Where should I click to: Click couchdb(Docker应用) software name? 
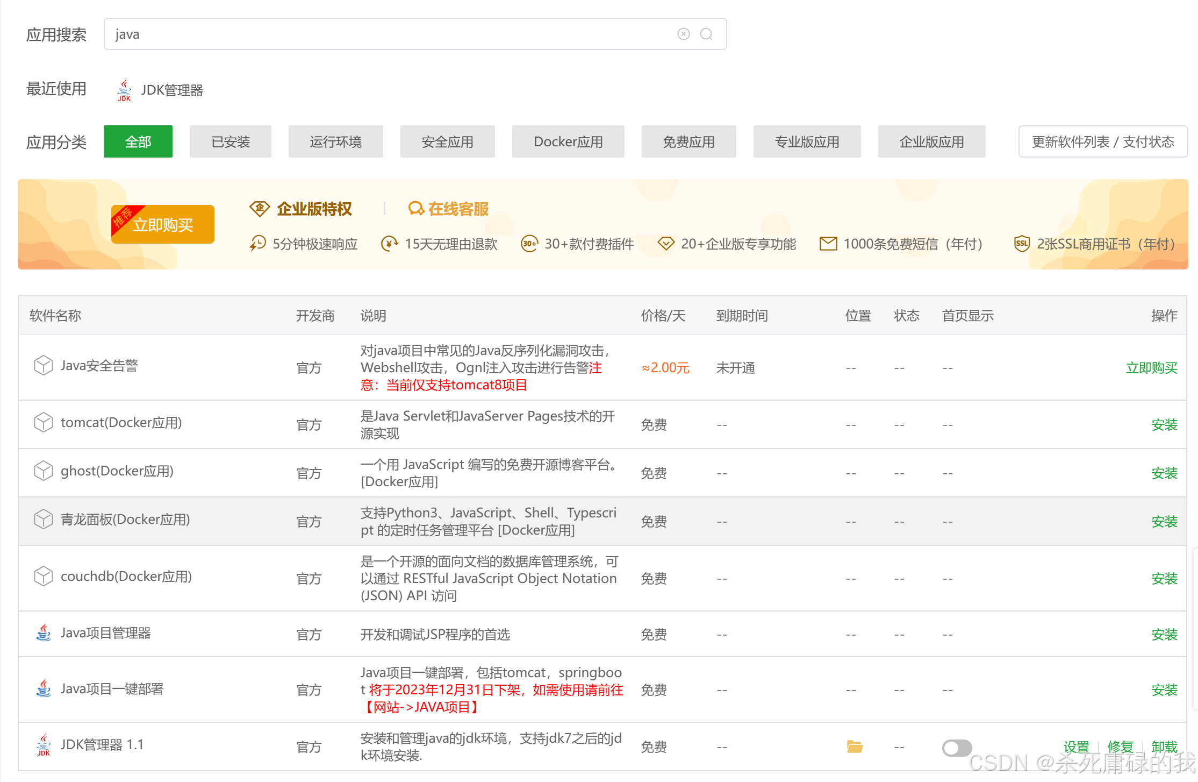[126, 576]
